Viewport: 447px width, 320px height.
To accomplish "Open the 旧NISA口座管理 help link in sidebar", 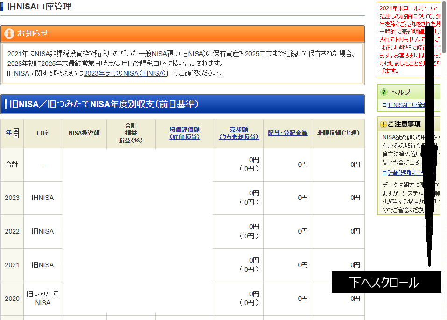I will click(404, 105).
